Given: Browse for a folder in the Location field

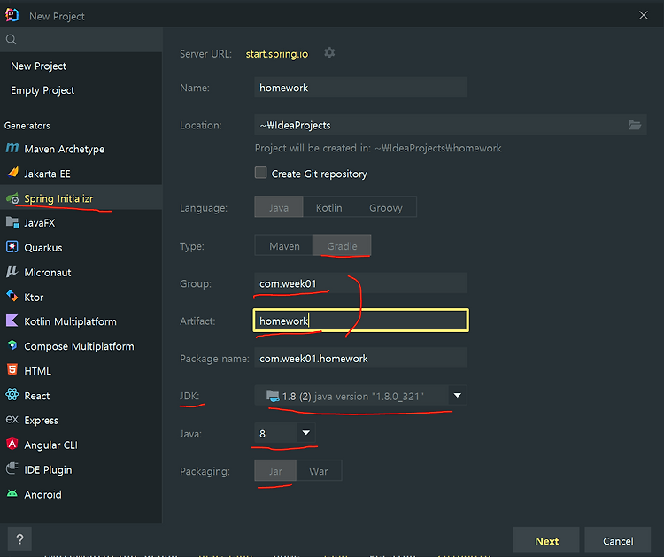Looking at the screenshot, I should pos(635,125).
